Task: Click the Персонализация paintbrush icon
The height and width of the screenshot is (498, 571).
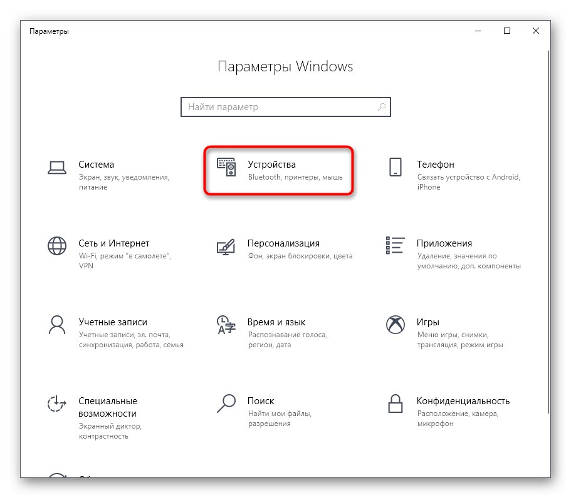Action: pos(226,246)
